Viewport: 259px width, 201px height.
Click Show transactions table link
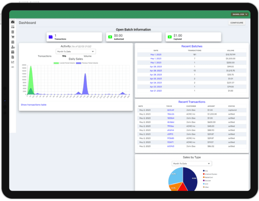(34, 105)
